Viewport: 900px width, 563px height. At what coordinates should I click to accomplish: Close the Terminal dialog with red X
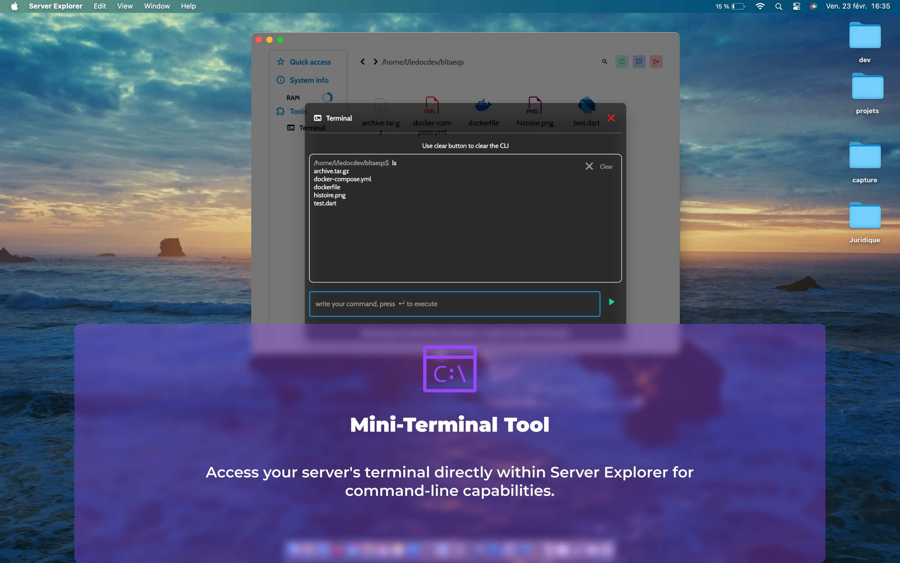pyautogui.click(x=611, y=118)
